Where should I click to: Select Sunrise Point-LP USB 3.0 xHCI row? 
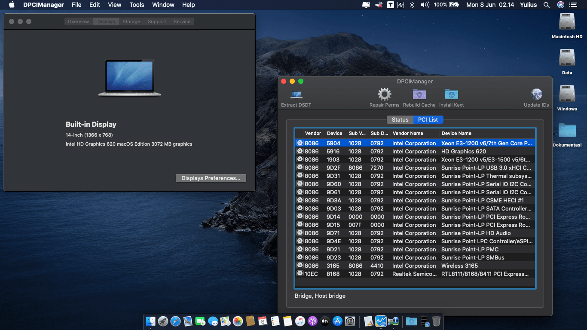[x=415, y=168]
